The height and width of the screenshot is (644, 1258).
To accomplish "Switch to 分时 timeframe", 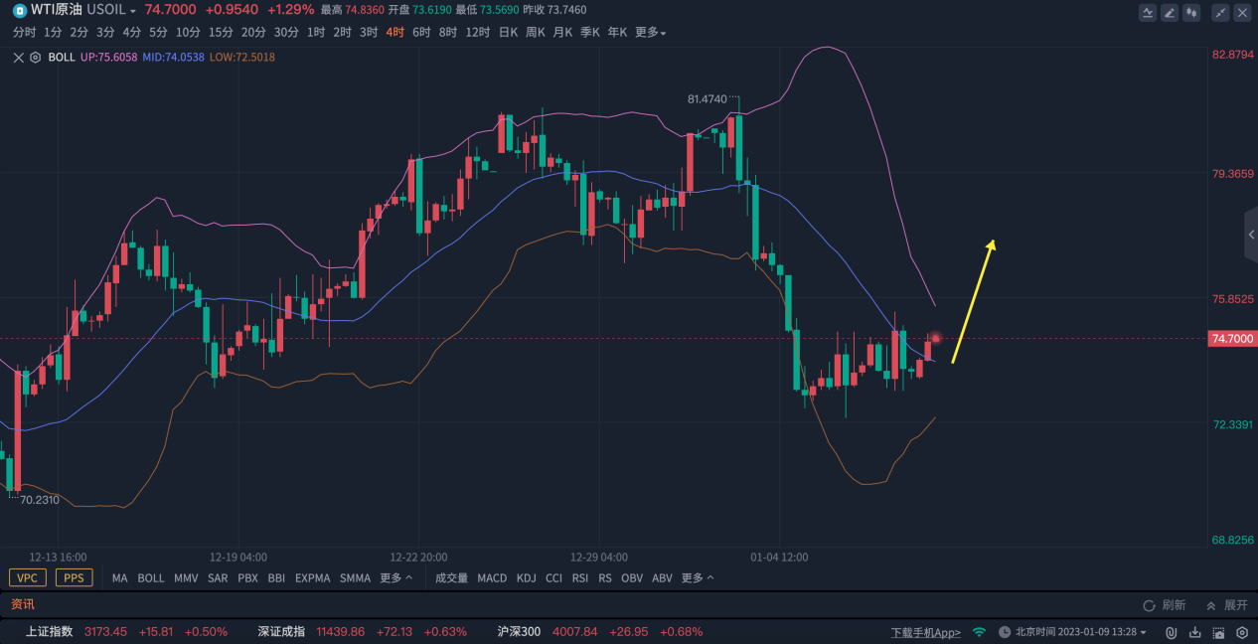I will pos(25,32).
